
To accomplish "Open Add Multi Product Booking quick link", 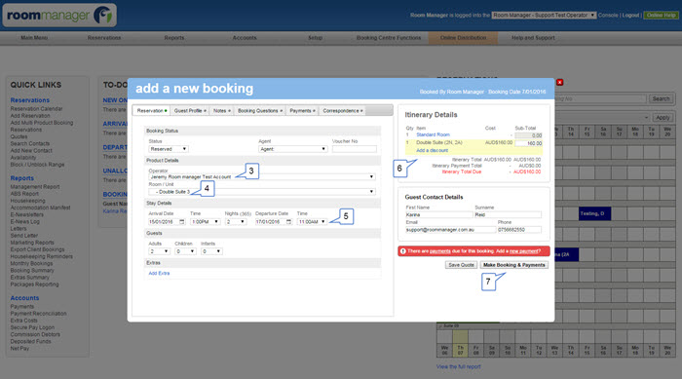I will [x=42, y=123].
